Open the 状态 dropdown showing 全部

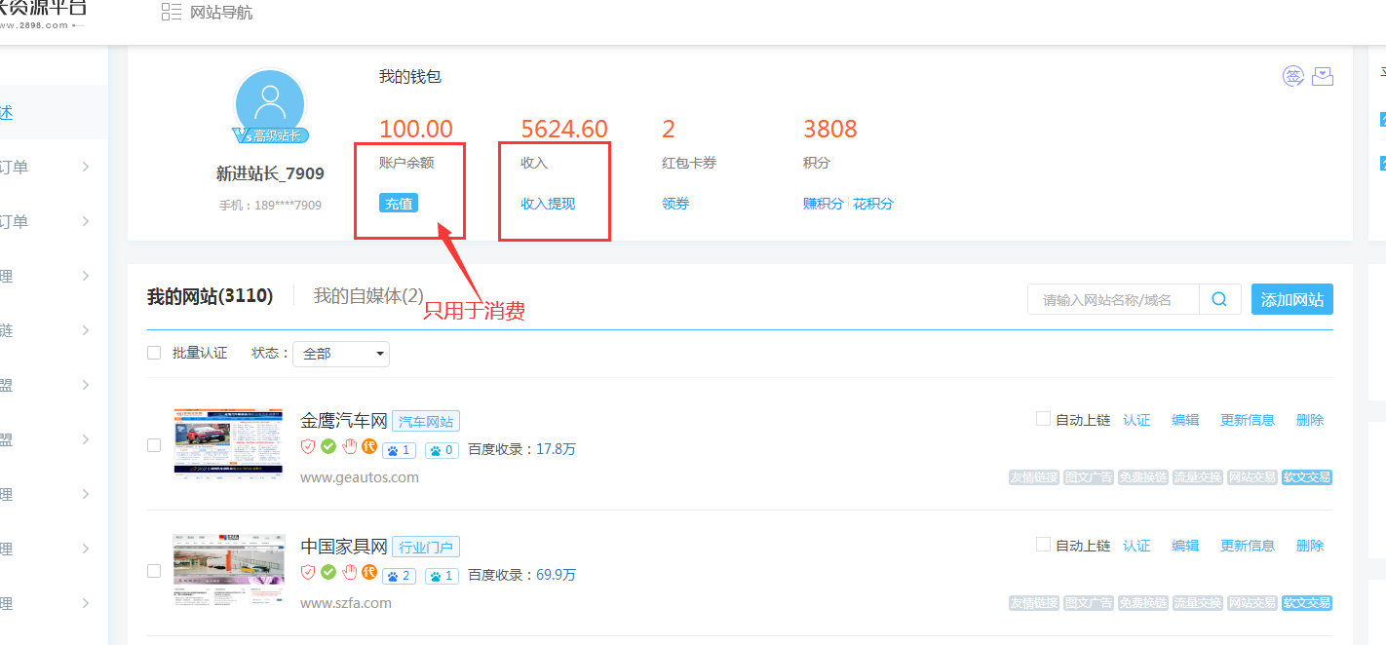click(341, 354)
